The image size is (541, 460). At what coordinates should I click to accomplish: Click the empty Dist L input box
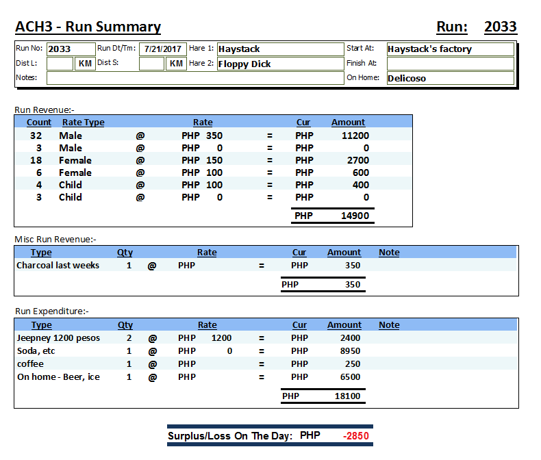[x=60, y=64]
